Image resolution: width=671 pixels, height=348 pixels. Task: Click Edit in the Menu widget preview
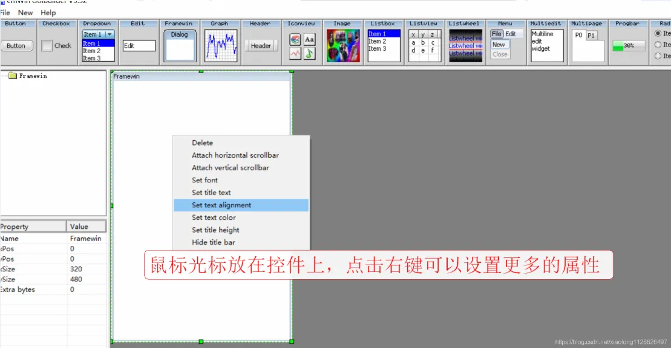pos(511,34)
